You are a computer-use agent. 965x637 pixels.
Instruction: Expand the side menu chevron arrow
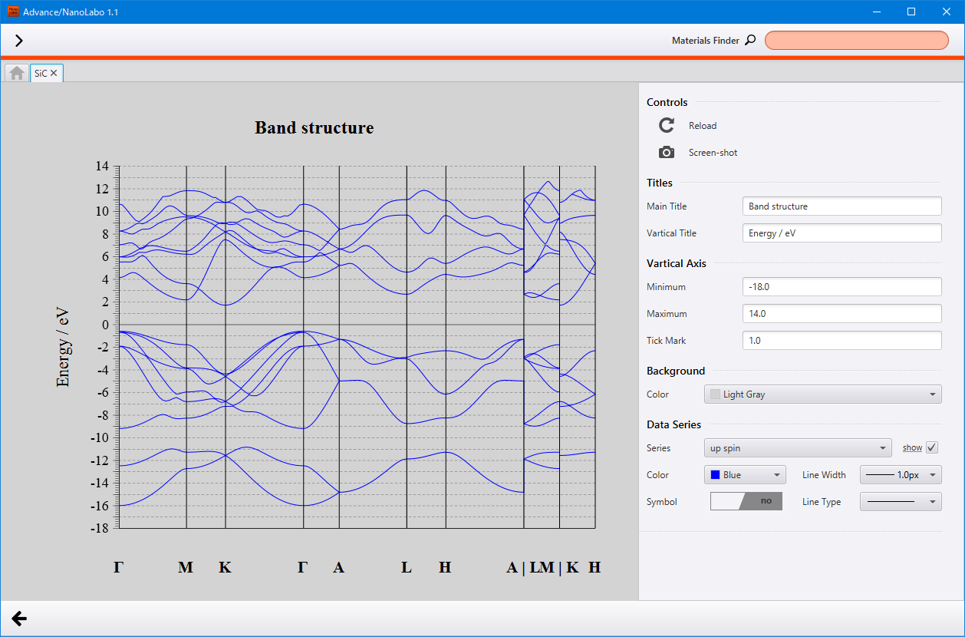pos(19,41)
